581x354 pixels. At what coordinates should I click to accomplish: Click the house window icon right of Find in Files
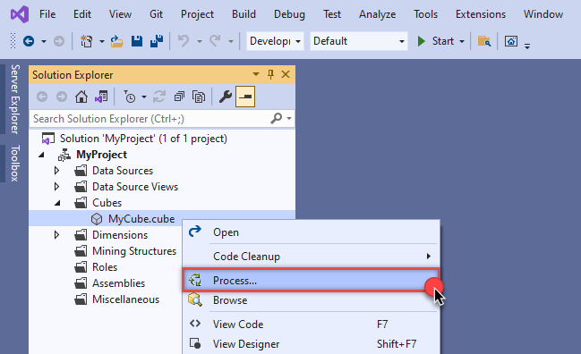coord(511,41)
